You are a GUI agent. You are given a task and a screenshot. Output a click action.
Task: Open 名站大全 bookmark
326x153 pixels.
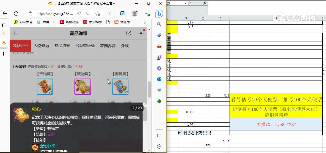pos(23,22)
